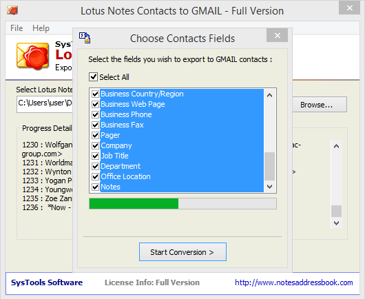Viewport: 365px width, 299px height.
Task: Click the Lotus Notes app icon in title bar
Action: (x=12, y=10)
